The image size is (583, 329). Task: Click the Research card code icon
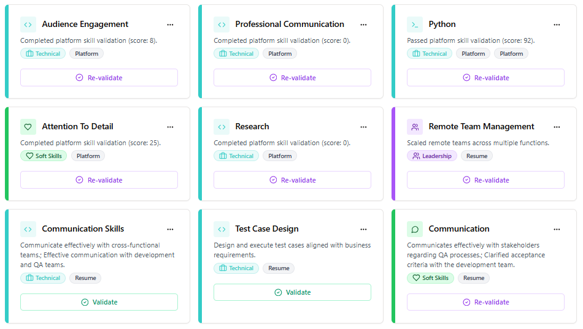click(222, 127)
